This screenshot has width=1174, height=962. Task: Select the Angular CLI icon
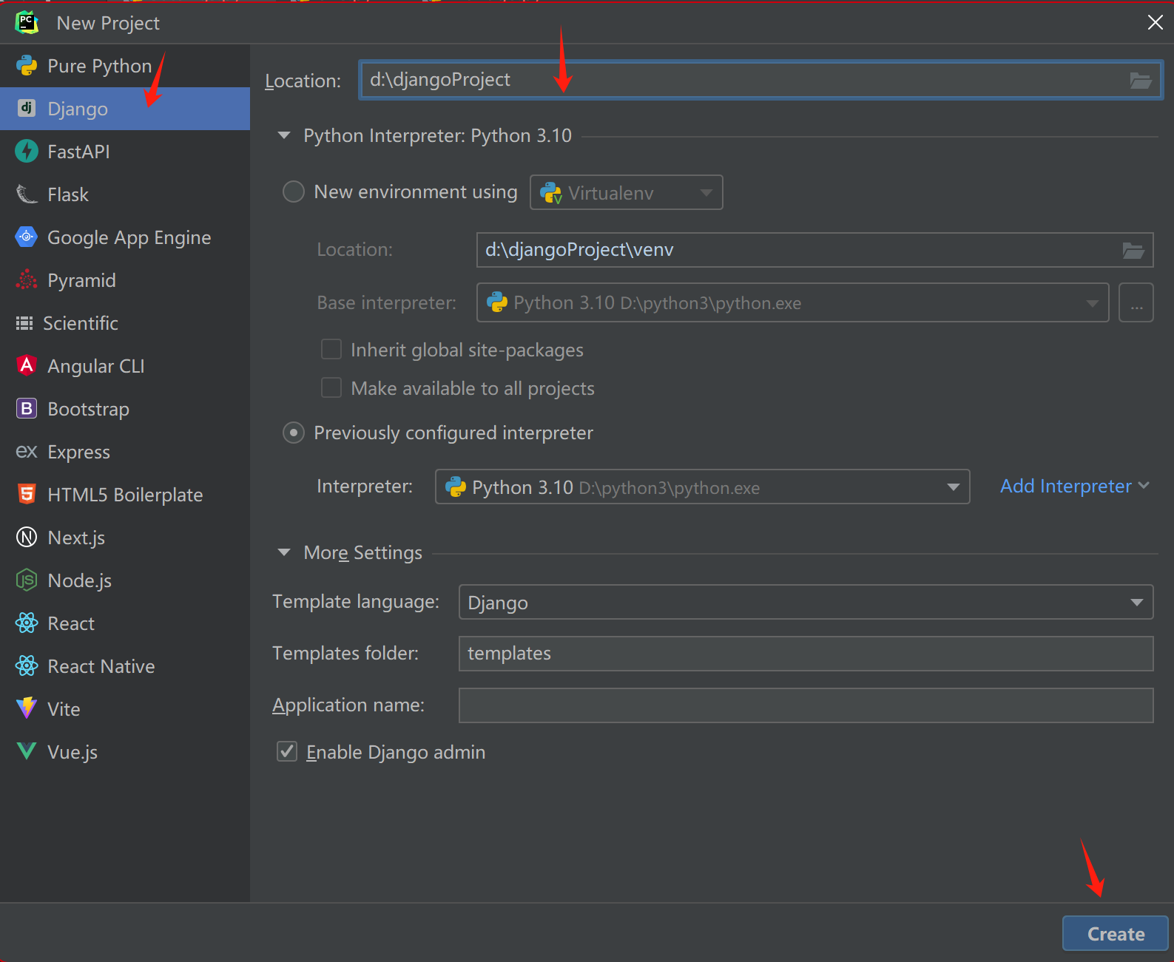tap(27, 366)
